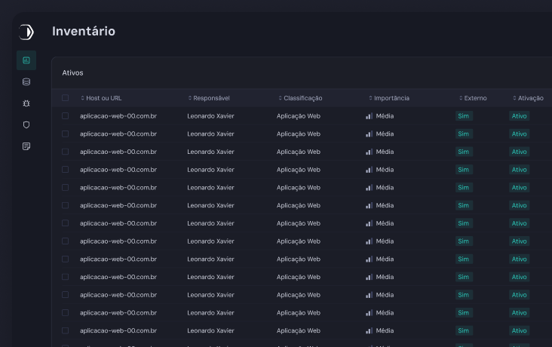Open the active dashboard icon in sidebar
552x347 pixels.
tap(26, 60)
